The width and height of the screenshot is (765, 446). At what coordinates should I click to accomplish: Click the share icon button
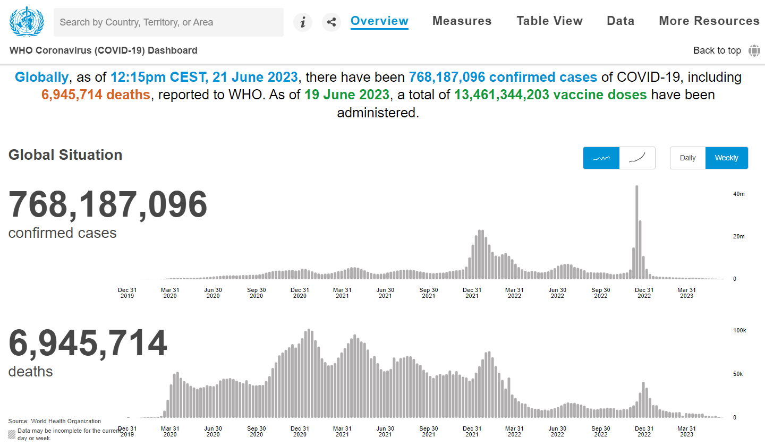click(x=331, y=22)
